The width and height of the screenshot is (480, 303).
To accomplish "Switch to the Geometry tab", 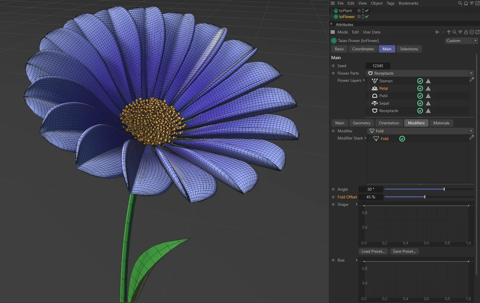I will point(361,123).
